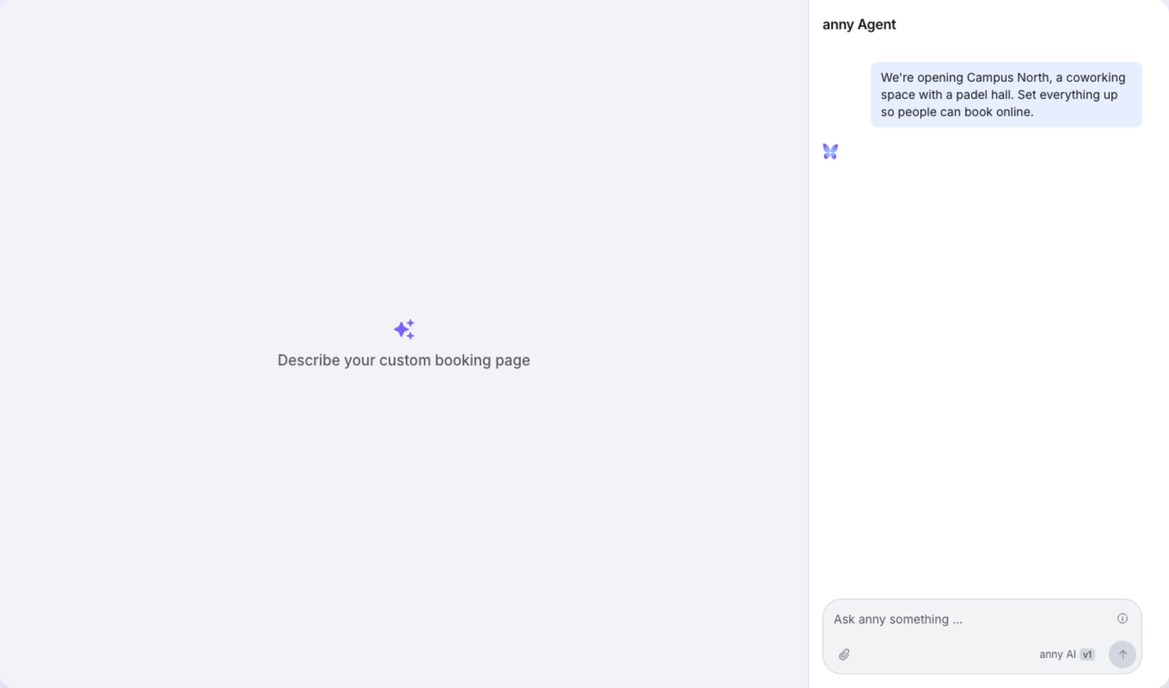Click the butterfly anny agent icon
Viewport: 1169px width, 688px height.
pos(830,151)
